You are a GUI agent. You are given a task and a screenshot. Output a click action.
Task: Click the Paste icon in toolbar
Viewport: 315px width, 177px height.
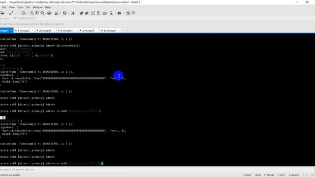click(x=37, y=13)
